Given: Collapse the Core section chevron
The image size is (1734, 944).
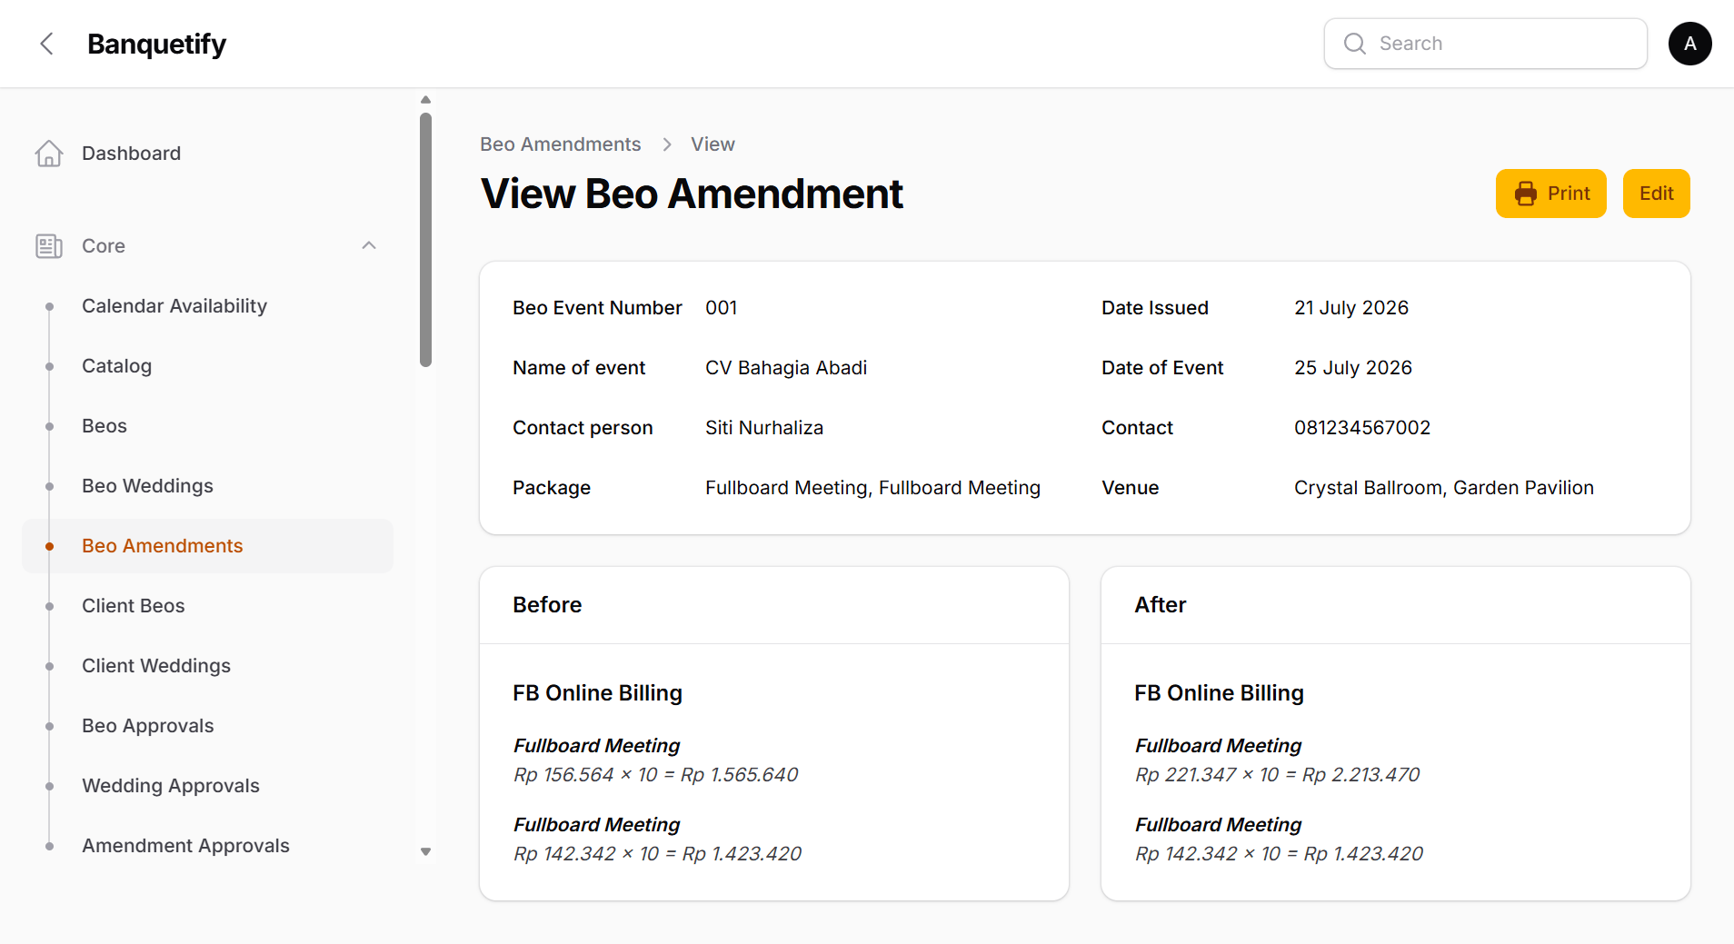Looking at the screenshot, I should point(369,246).
